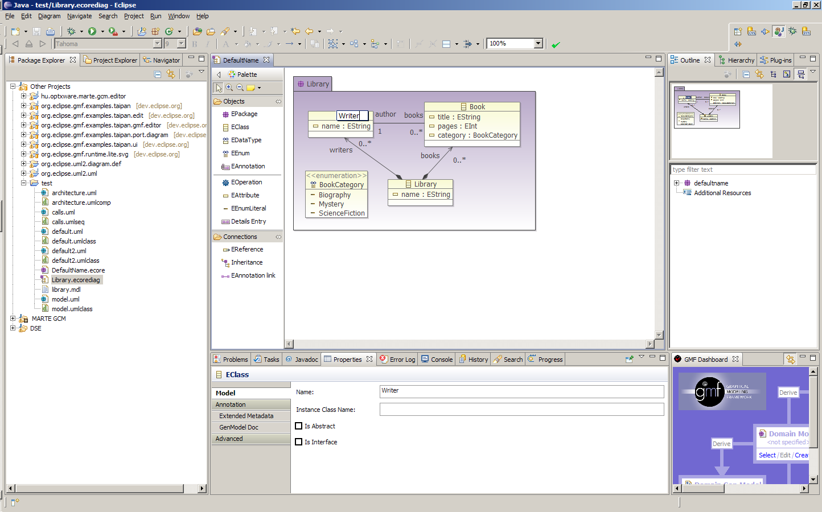Viewport: 822px width, 512px height.
Task: Click Derive button beside gmf logo
Action: tap(788, 393)
